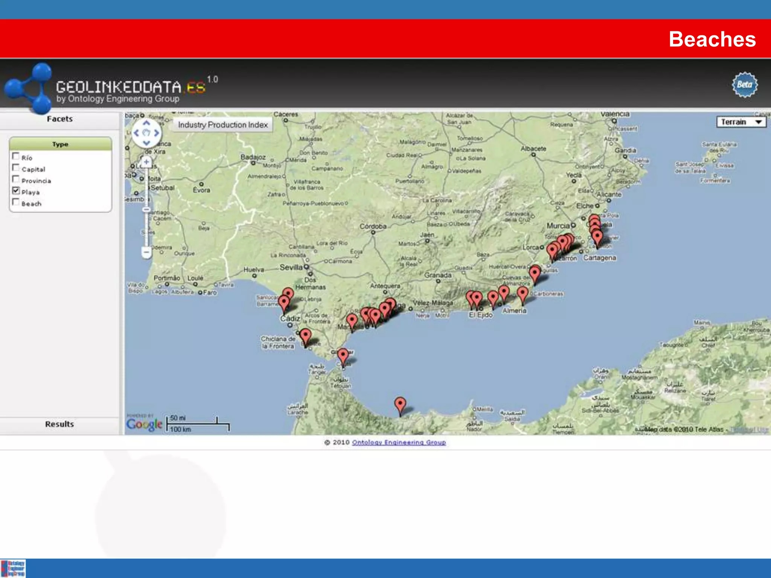The width and height of the screenshot is (771, 578).
Task: Open the Ontology Engineering Group link
Action: [399, 443]
